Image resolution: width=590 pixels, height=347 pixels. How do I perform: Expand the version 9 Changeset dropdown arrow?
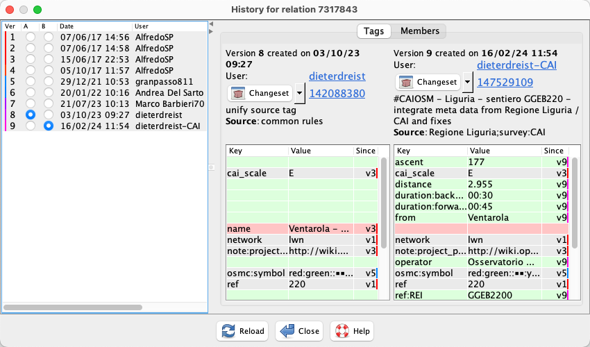[x=468, y=82]
